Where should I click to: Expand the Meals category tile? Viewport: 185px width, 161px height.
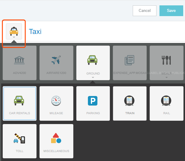(166, 63)
